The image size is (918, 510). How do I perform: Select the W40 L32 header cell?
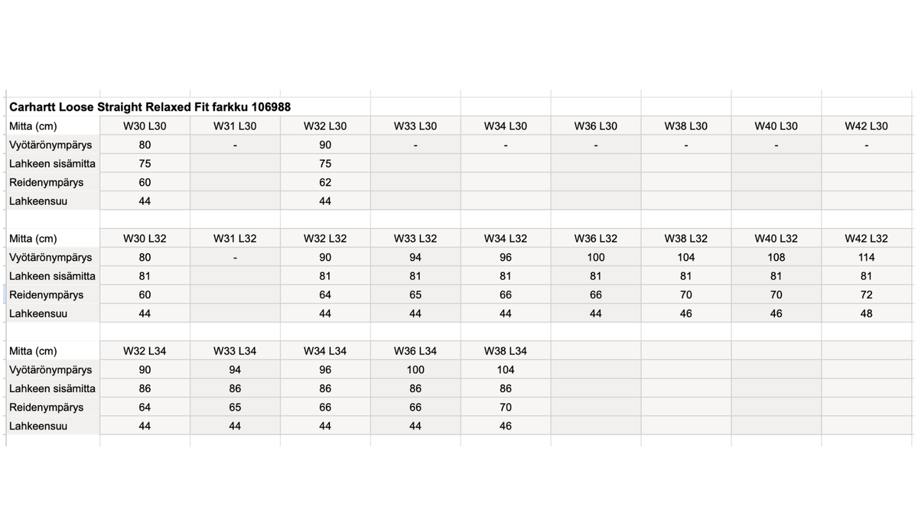tap(776, 239)
